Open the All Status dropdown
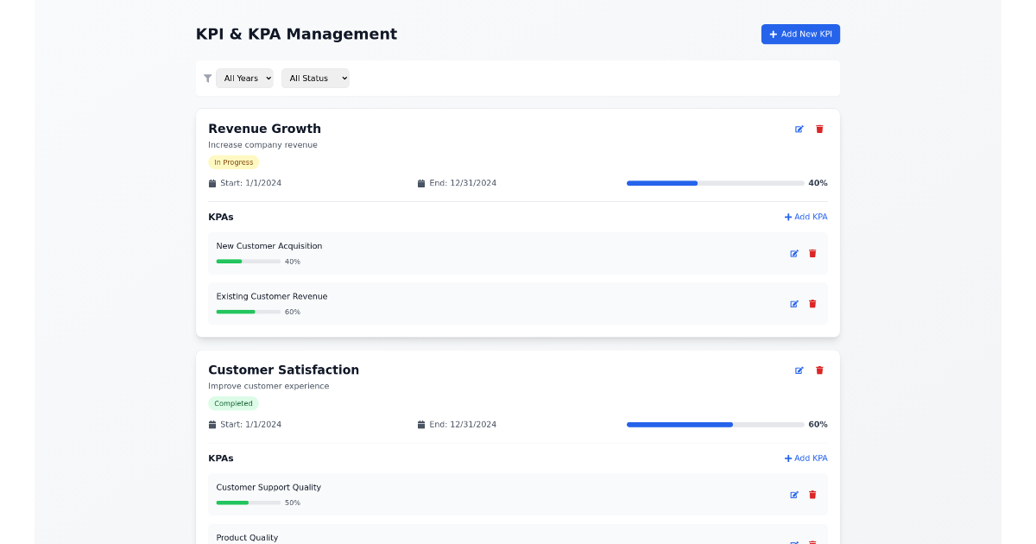Image resolution: width=1036 pixels, height=544 pixels. [x=315, y=78]
